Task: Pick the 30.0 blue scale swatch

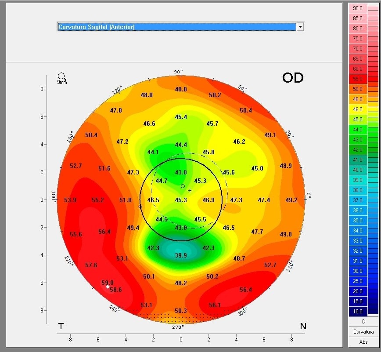Action: pos(358,271)
